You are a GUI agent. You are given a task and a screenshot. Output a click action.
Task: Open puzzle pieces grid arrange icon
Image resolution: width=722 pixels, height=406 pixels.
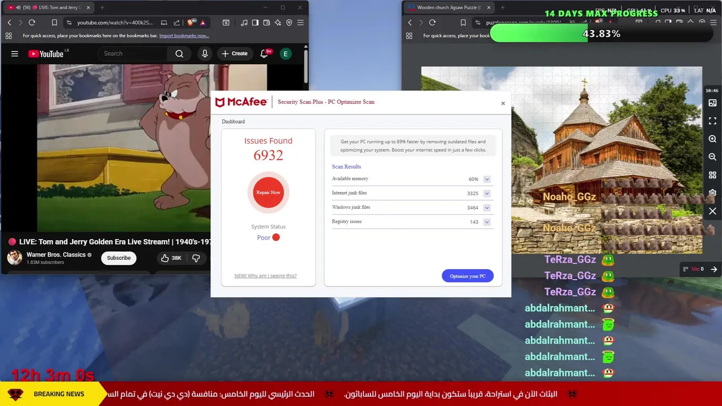(x=712, y=175)
